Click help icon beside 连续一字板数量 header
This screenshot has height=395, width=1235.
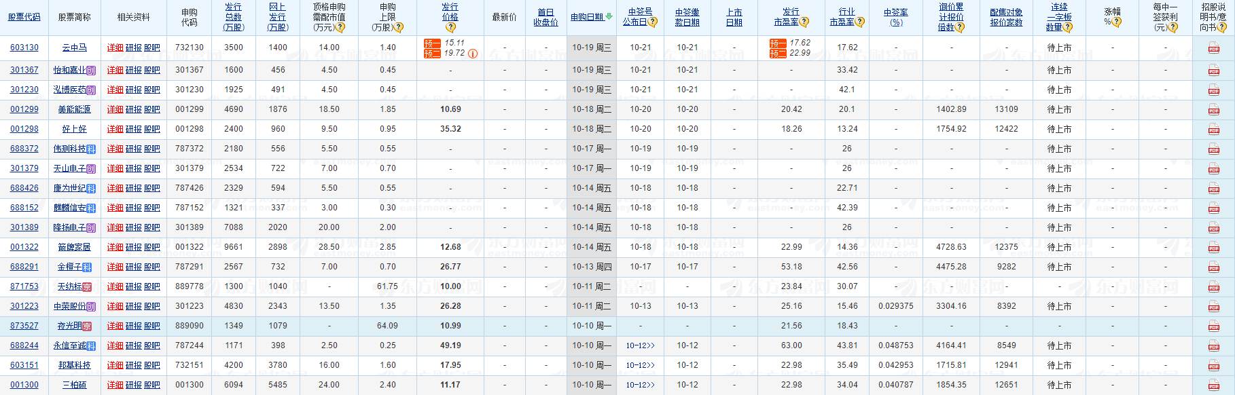[x=1068, y=28]
